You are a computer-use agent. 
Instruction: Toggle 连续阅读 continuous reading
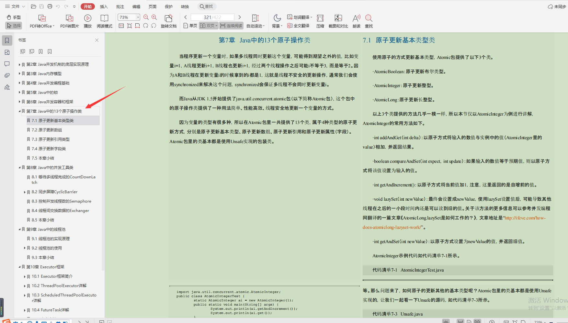[x=231, y=26]
